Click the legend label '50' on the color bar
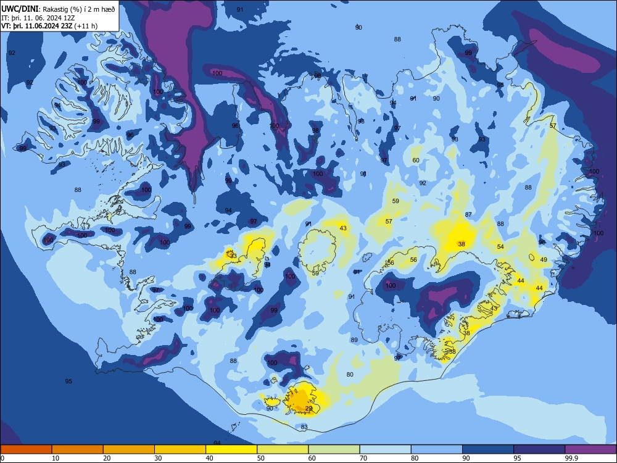617x463 pixels. click(x=261, y=458)
